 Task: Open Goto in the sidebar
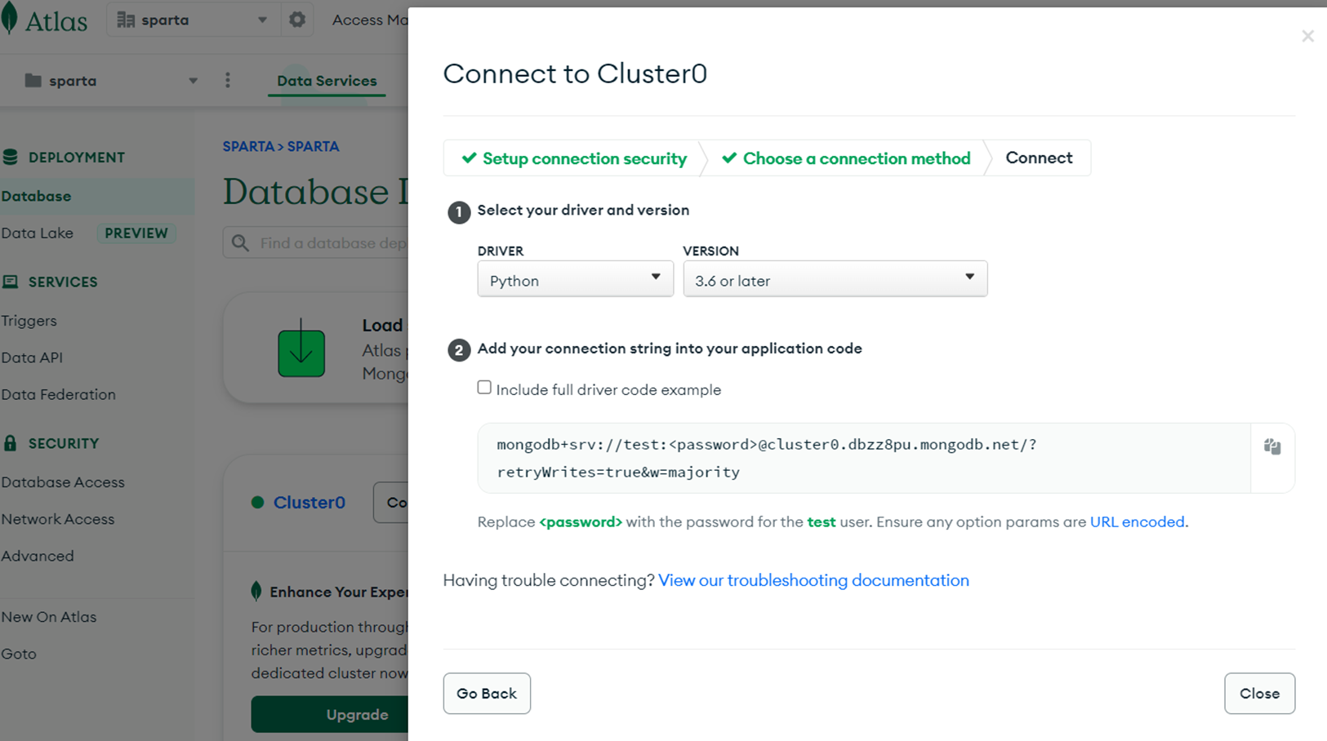click(18, 654)
